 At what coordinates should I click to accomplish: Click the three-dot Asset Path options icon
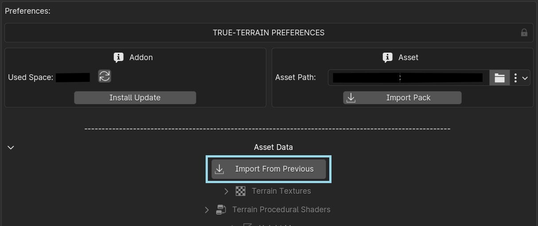coord(515,78)
